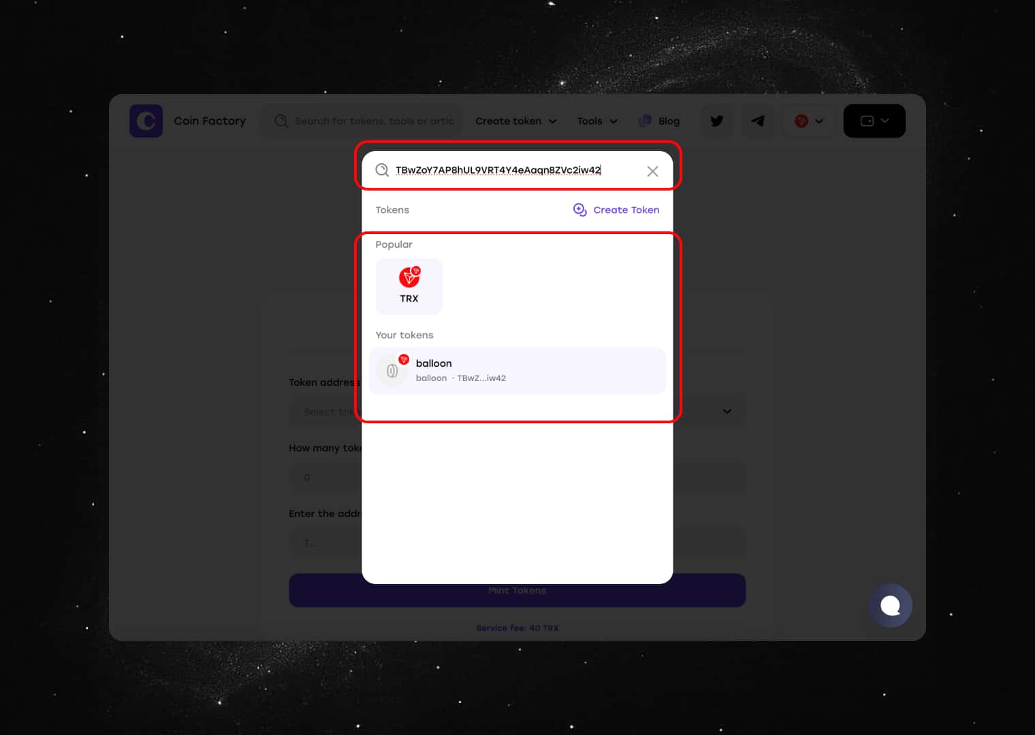Screen dimensions: 1035x735
Task: Click the Mint Tokens button
Action: [x=517, y=591]
